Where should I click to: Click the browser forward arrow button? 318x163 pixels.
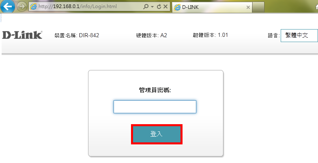tap(22, 6)
